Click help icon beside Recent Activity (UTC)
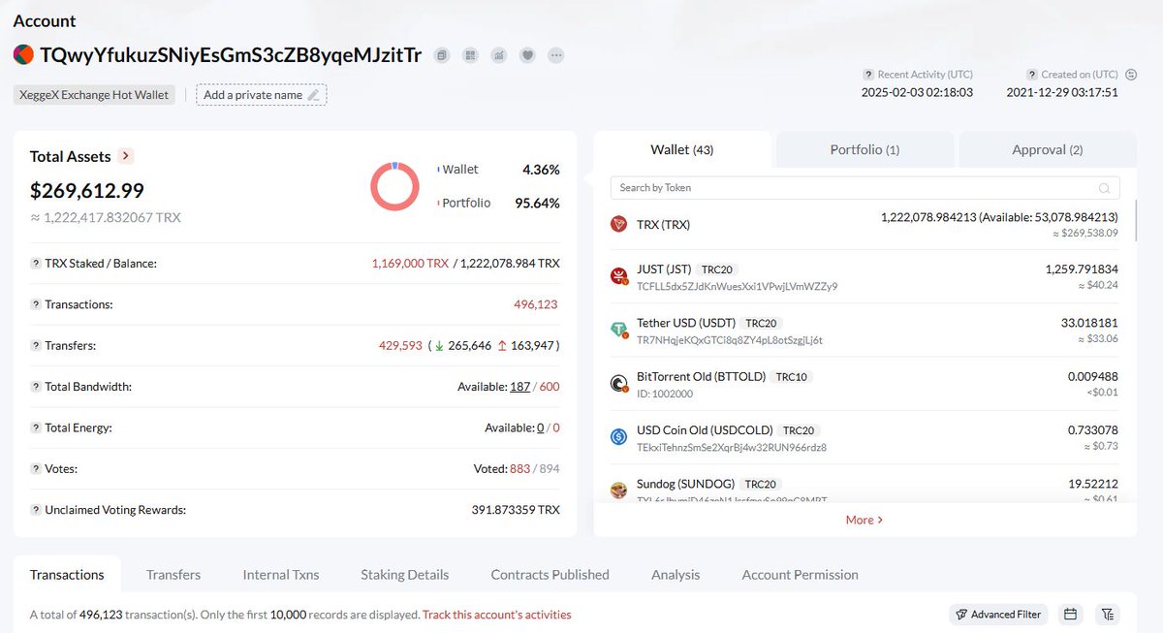 (x=868, y=74)
